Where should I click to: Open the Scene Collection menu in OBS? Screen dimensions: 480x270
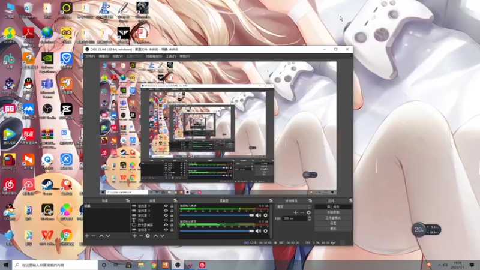click(x=154, y=56)
